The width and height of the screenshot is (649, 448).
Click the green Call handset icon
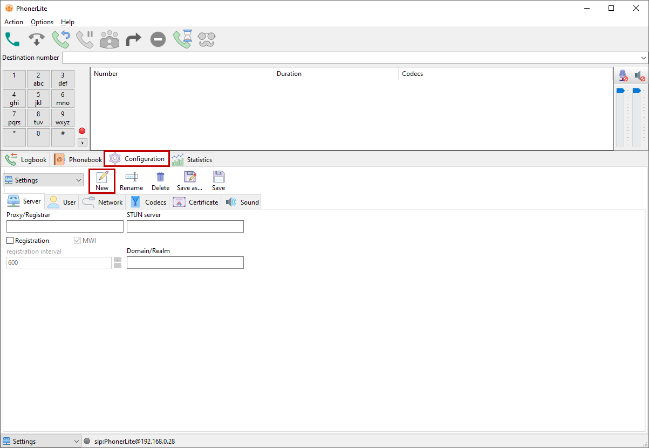pyautogui.click(x=12, y=39)
